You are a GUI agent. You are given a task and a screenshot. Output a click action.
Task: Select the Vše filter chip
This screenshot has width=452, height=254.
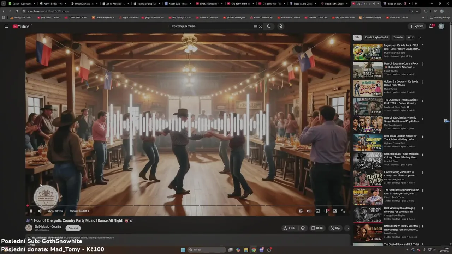point(357,37)
